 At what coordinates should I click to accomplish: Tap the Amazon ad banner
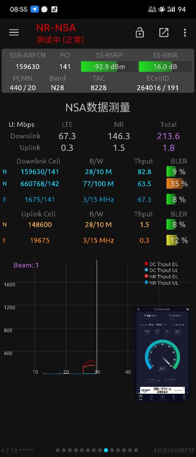click(x=162, y=390)
